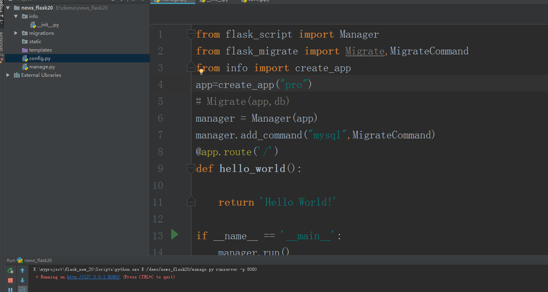The height and width of the screenshot is (292, 548).
Task: Click the "pro" string on line 4
Action: (293, 85)
